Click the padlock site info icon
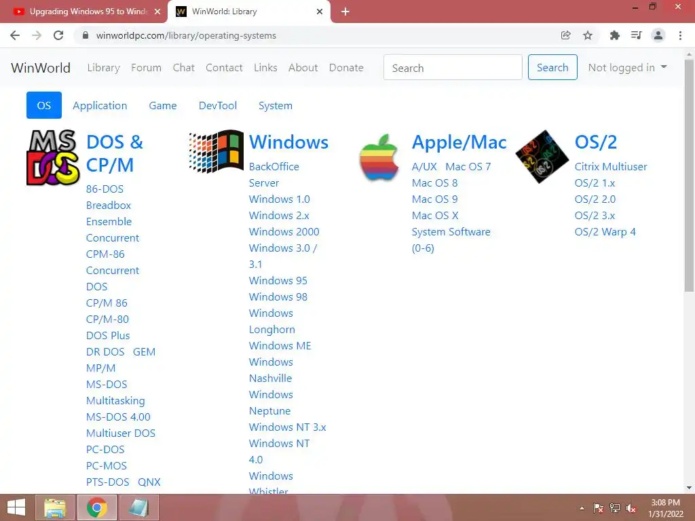Viewport: 695px width, 521px height. tap(86, 35)
